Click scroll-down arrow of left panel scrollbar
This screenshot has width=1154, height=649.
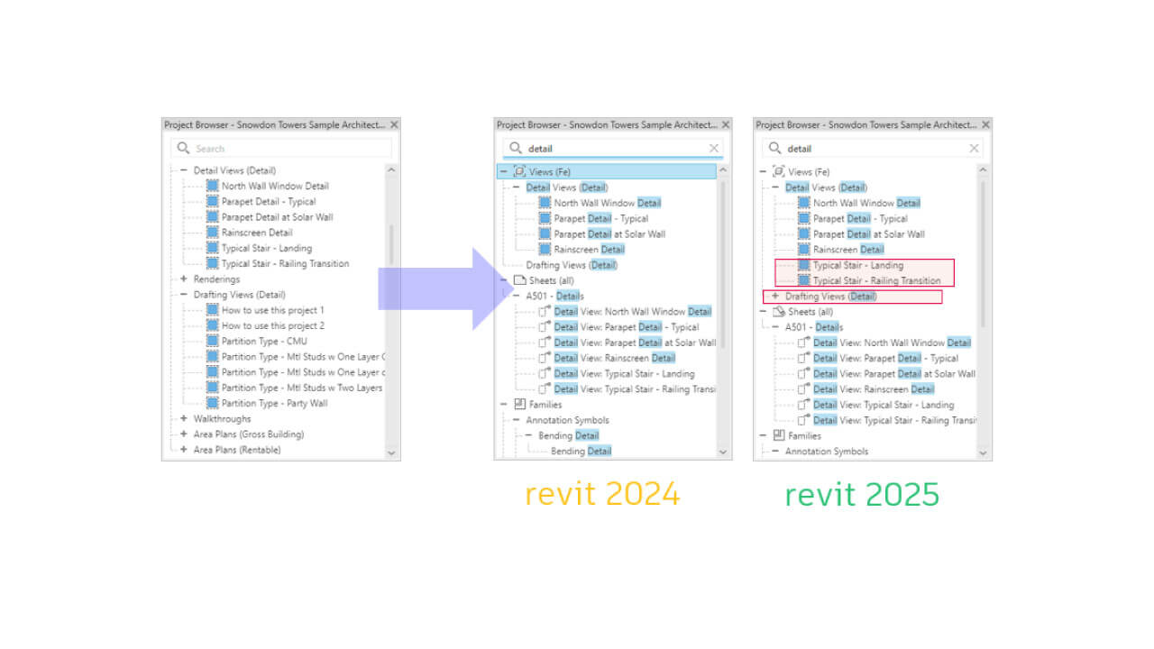pos(391,452)
